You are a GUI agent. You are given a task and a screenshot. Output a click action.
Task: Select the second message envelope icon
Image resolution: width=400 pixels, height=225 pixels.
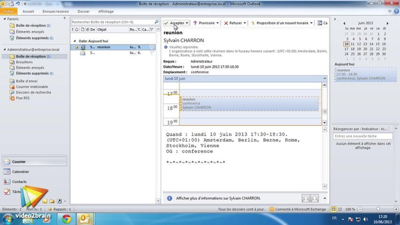point(83,53)
